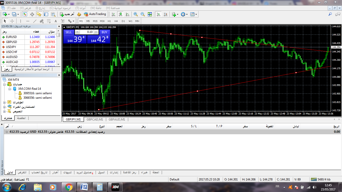Viewport: 342px width, 192px height.
Task: Switch chart to Candlesticks display
Action: 120,14
